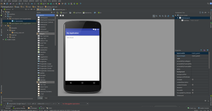The width and height of the screenshot is (212, 111).
Task: Open the app run configuration dropdown
Action: click(x=43, y=4)
